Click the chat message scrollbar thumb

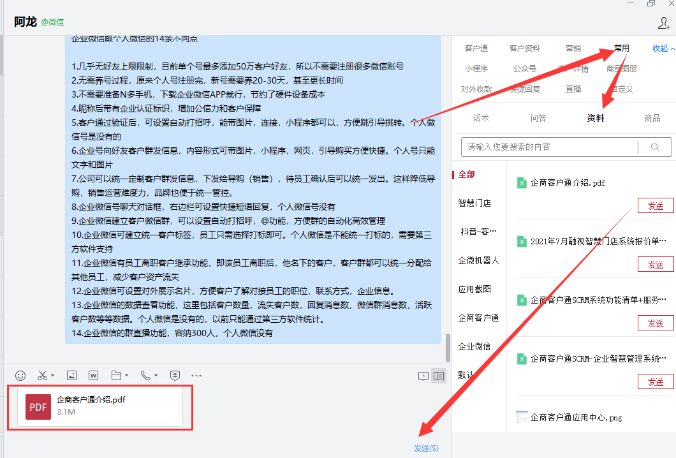point(448,348)
